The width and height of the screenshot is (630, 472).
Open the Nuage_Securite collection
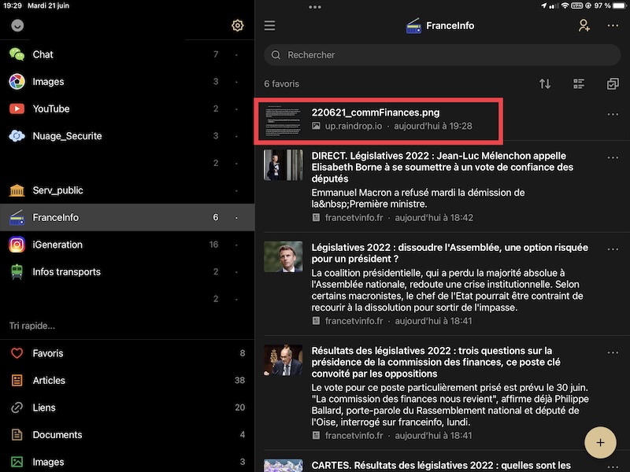127,136
